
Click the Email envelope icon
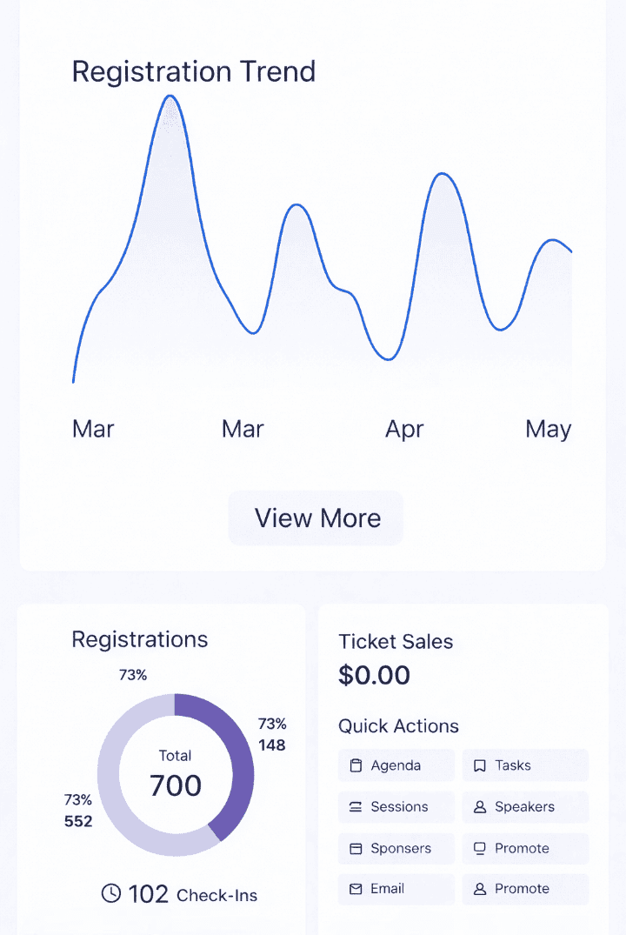(x=355, y=889)
